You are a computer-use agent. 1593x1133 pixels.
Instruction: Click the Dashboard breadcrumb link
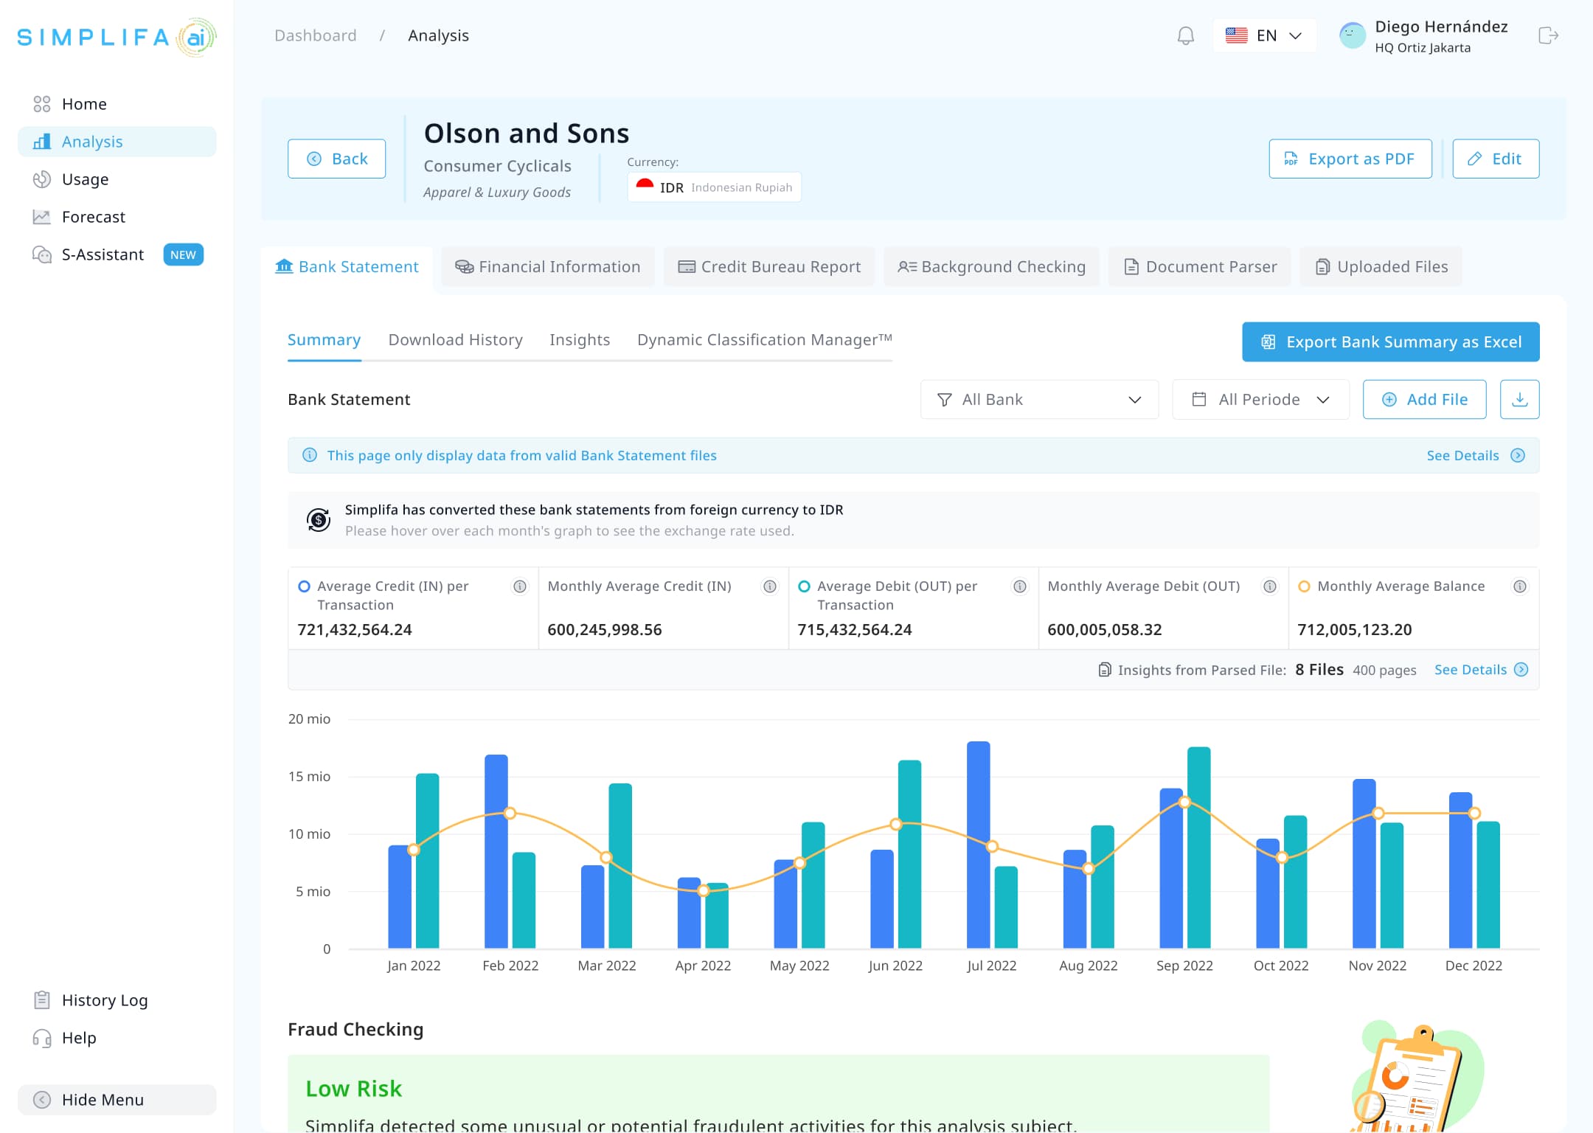pos(315,35)
